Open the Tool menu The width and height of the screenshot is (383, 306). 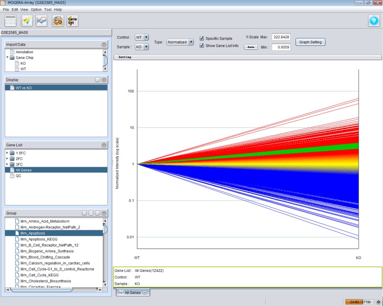coord(47,10)
